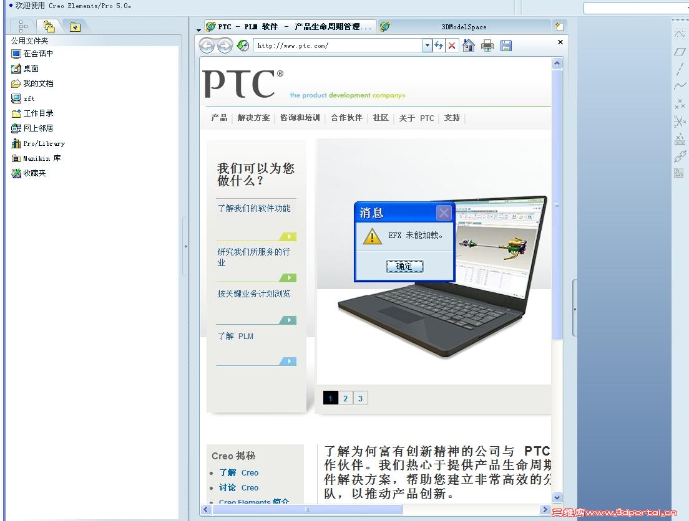
Task: Open the Pro/Library entry
Action: 38,143
